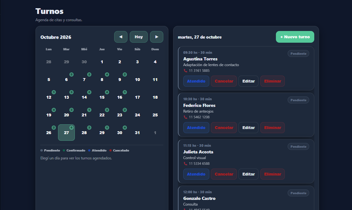
Task: Select September 30 in the calendar grid
Action: [84, 62]
